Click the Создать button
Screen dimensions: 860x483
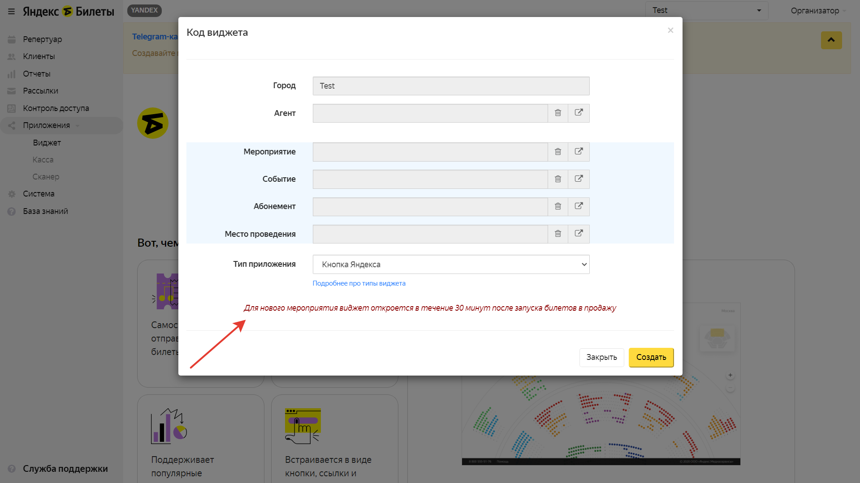(x=651, y=357)
